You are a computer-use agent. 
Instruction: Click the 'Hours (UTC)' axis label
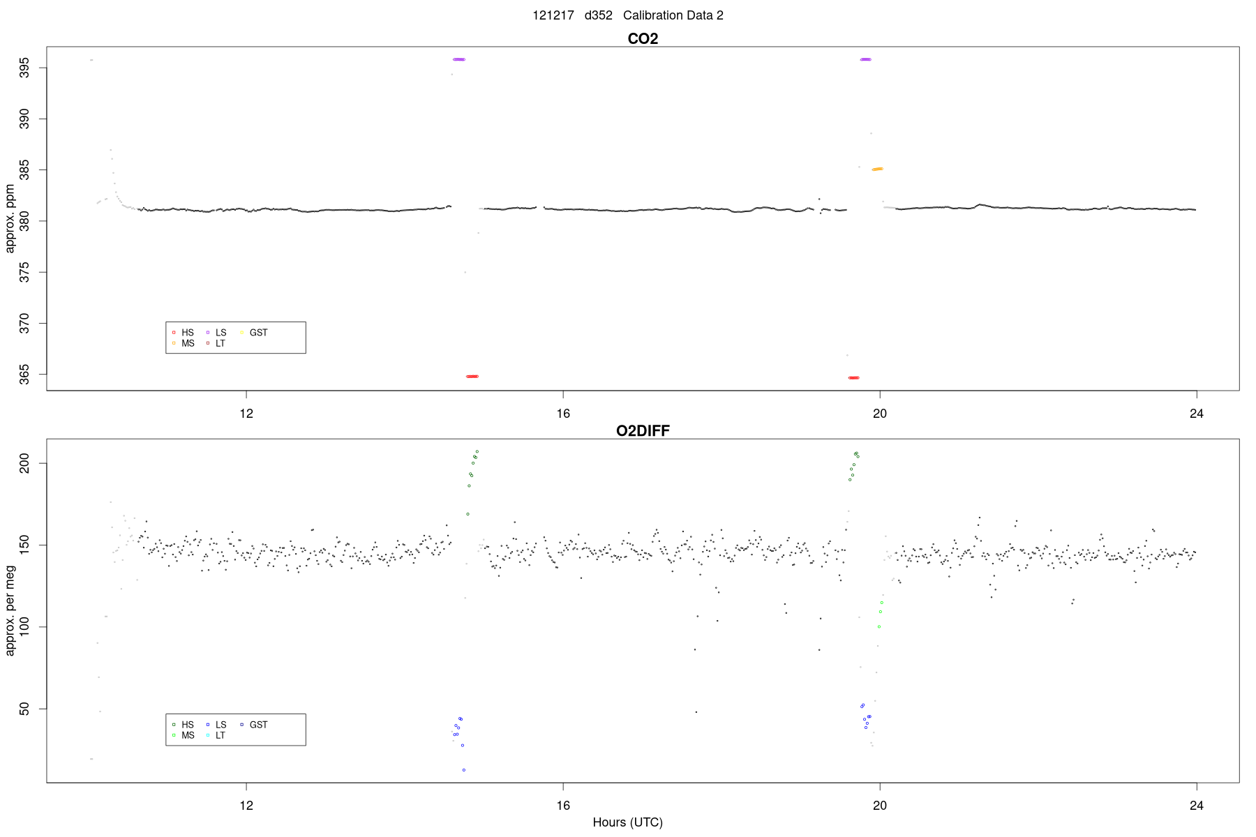tap(627, 822)
